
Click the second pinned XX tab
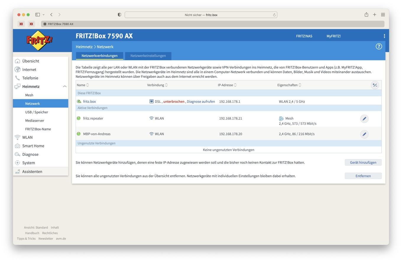(31, 24)
